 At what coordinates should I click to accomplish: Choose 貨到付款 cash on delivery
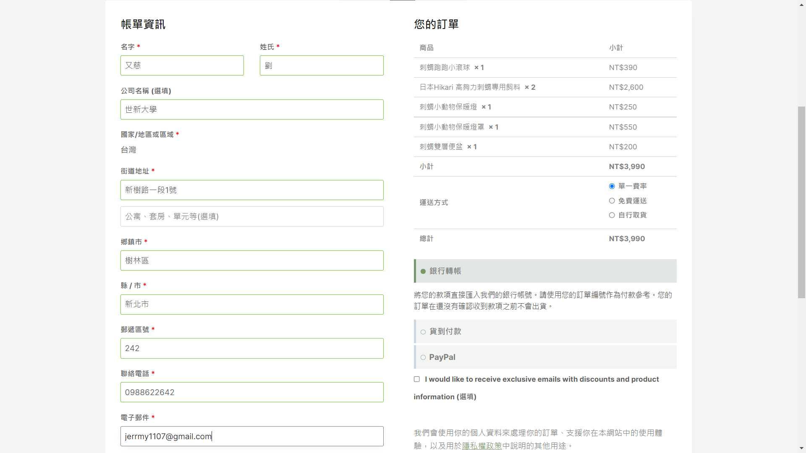[423, 332]
